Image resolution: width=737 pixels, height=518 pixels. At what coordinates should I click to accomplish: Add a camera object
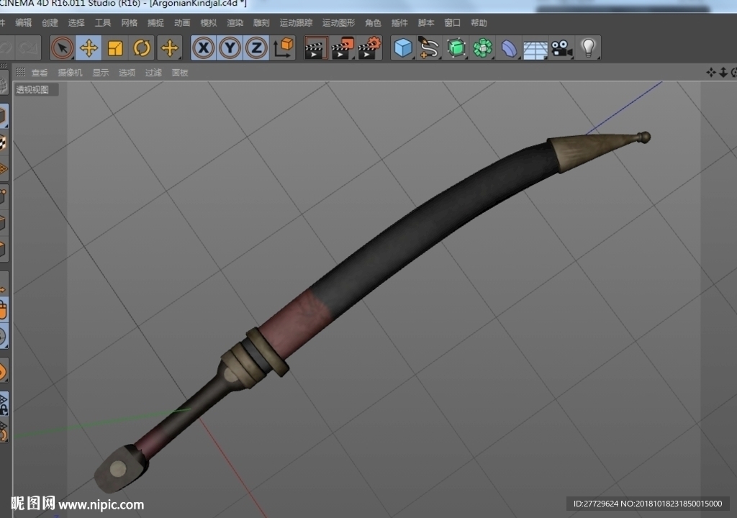pos(561,48)
